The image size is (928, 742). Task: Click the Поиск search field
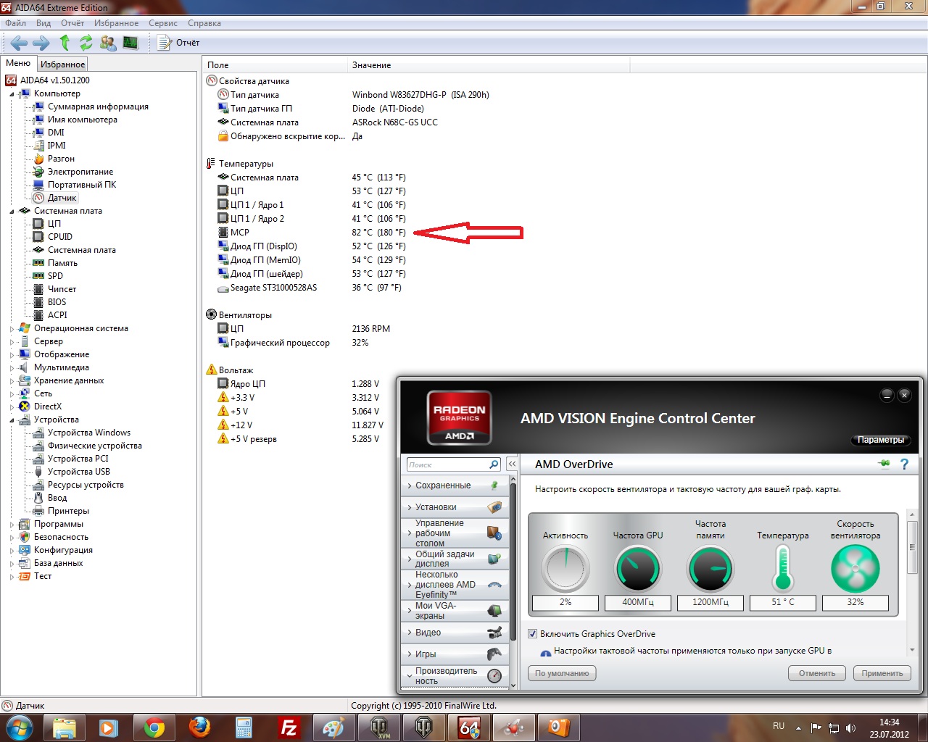(x=447, y=464)
